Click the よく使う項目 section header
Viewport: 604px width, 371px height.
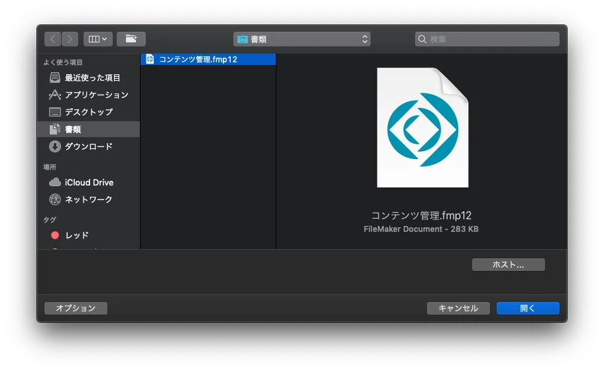pos(63,62)
